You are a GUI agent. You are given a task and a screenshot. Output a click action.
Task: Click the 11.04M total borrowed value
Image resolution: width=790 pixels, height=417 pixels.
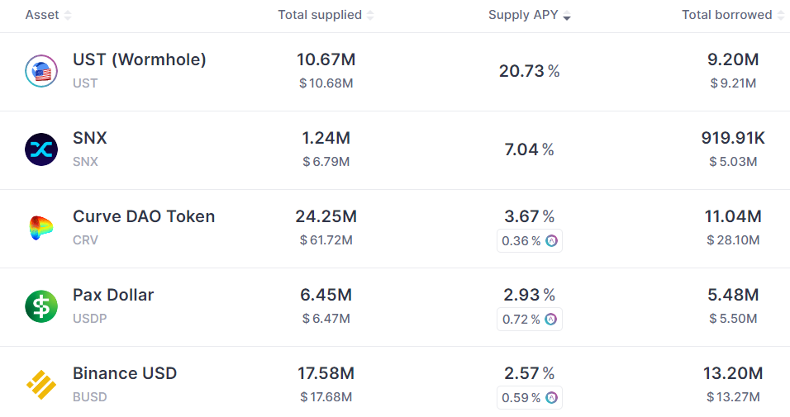tap(733, 216)
